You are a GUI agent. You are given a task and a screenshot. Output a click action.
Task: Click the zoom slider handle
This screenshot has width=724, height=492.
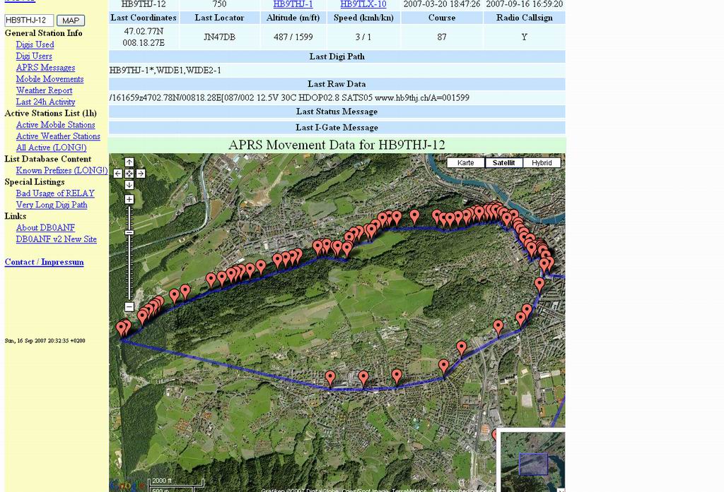coord(129,233)
